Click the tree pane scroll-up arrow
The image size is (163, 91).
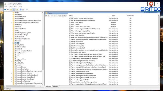point(43,13)
